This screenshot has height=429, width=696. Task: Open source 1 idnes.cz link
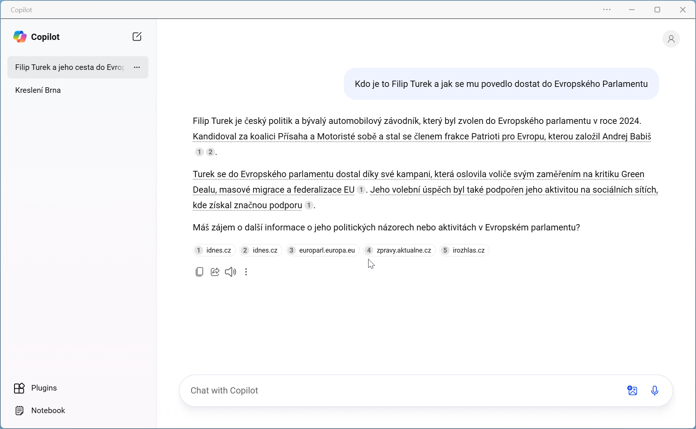[214, 250]
